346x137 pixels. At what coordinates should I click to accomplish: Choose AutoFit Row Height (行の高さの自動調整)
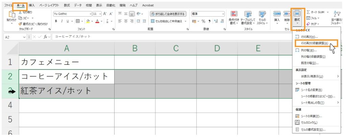pos(316,43)
